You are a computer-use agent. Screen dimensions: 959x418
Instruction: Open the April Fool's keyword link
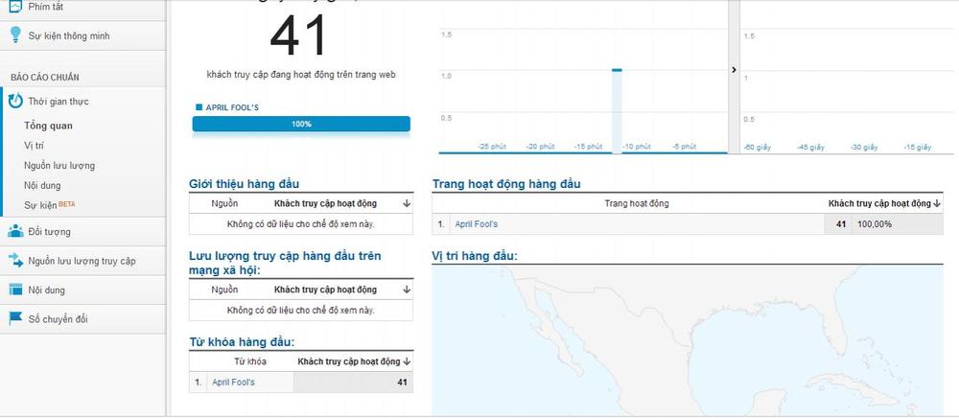[233, 383]
